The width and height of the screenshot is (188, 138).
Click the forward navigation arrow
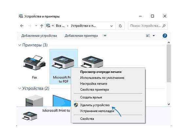(30, 26)
